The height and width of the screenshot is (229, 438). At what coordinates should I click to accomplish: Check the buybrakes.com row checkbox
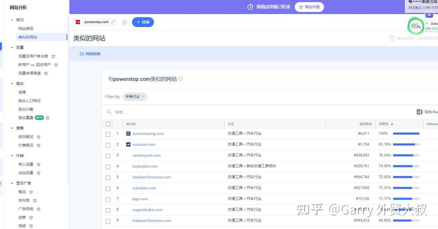click(x=108, y=167)
